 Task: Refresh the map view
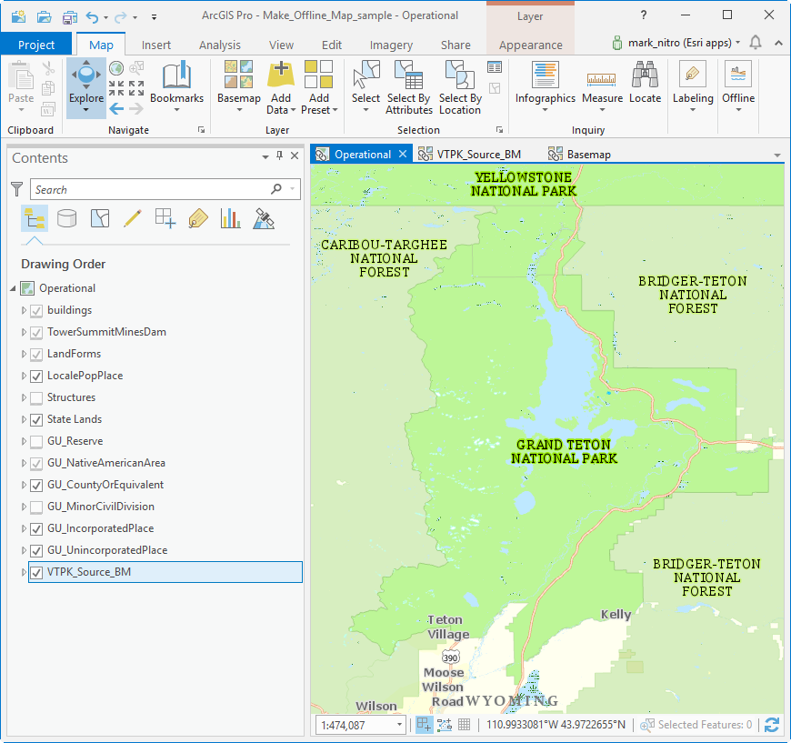(x=771, y=725)
